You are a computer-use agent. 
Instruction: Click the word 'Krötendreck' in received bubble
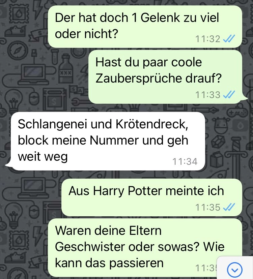coord(152,124)
